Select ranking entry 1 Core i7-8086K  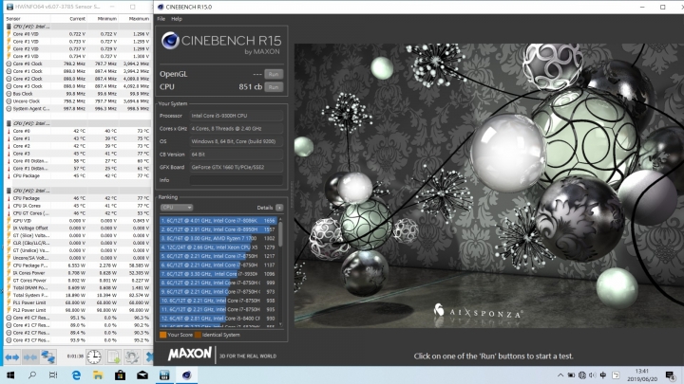pyautogui.click(x=218, y=221)
